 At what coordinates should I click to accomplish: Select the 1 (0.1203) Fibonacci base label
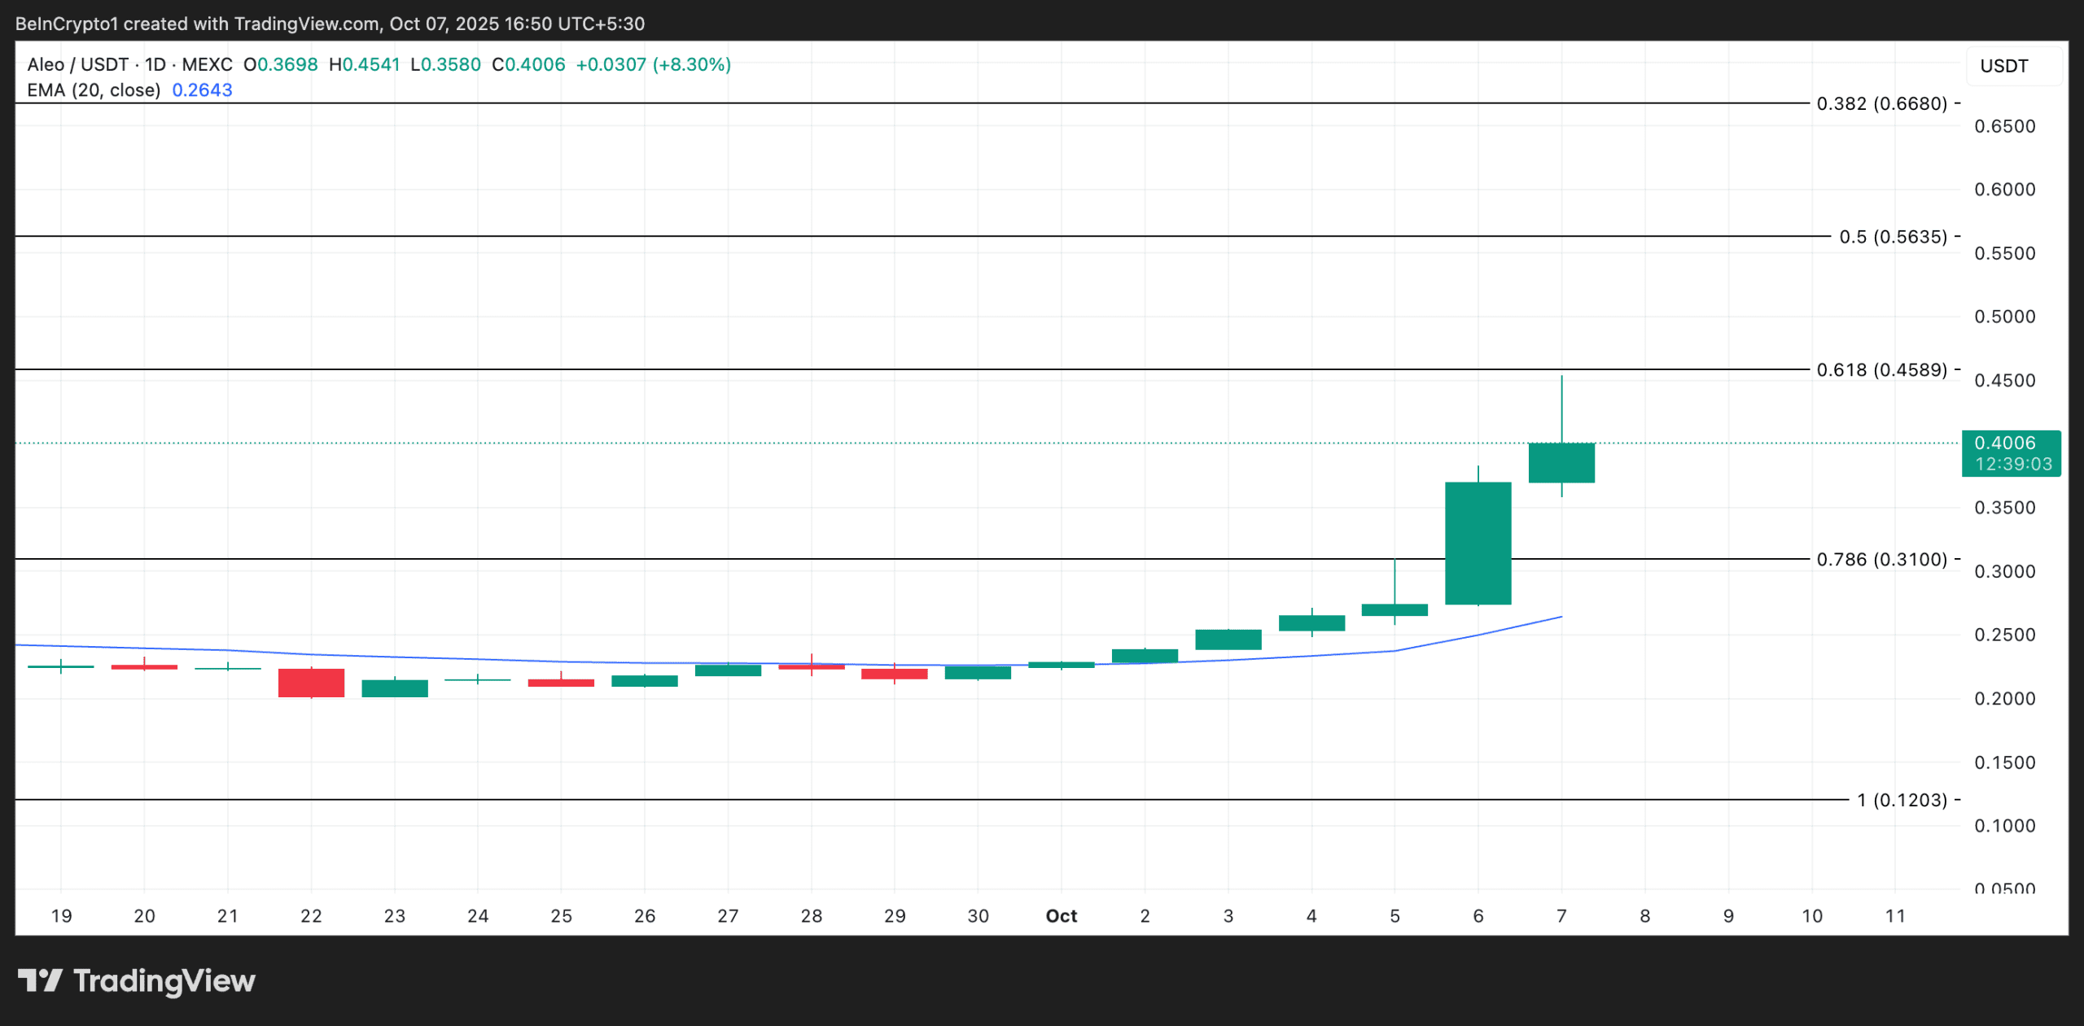pos(1902,801)
